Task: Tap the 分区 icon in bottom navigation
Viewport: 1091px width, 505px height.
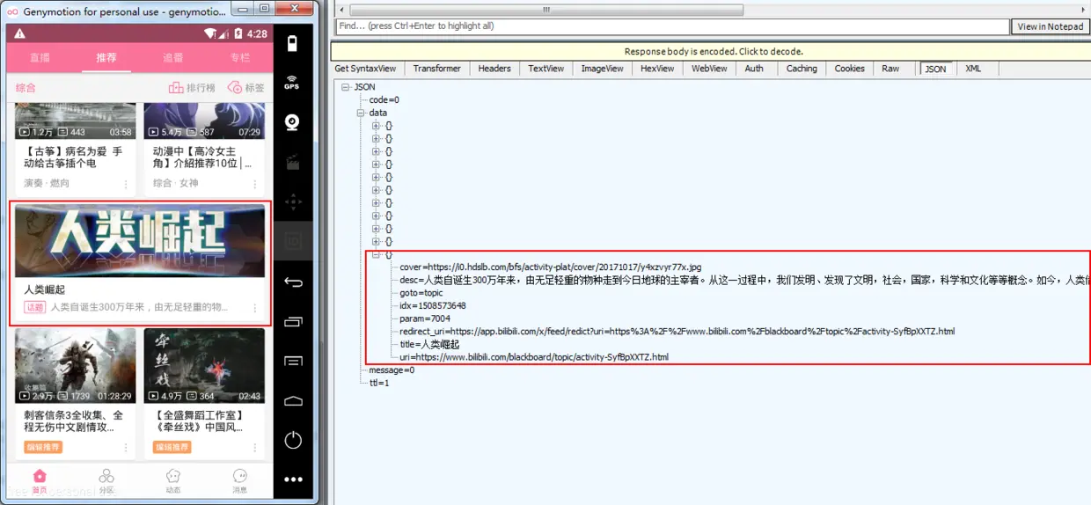Action: 106,476
